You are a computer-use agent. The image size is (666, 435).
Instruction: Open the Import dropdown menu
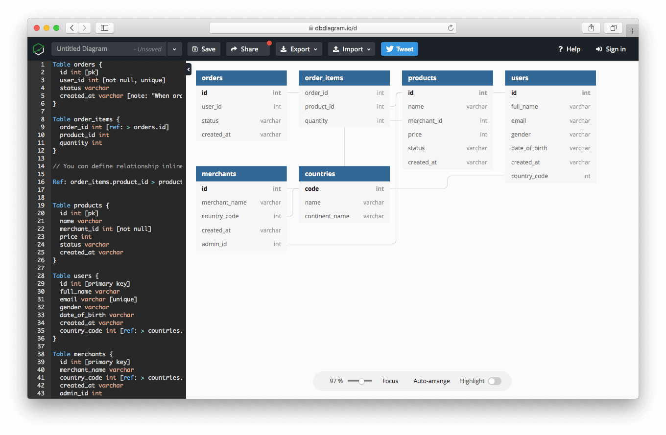pyautogui.click(x=351, y=49)
